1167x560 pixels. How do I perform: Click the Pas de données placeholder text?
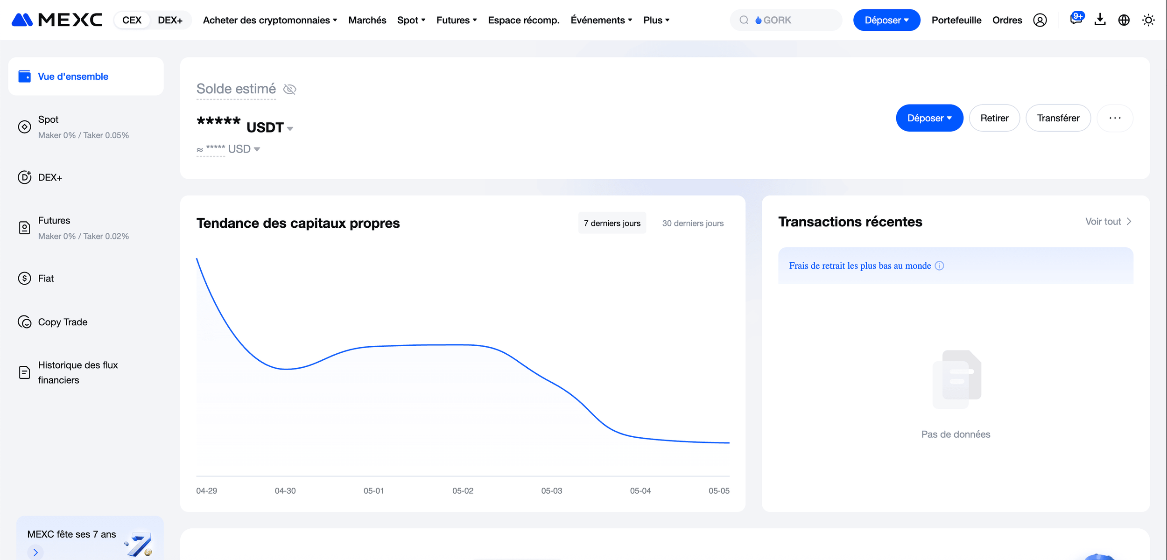[x=956, y=434]
